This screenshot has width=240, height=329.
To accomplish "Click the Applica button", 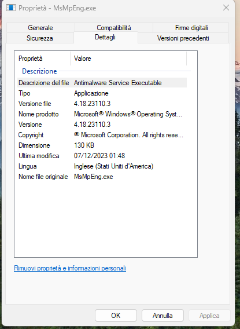I will pyautogui.click(x=209, y=315).
